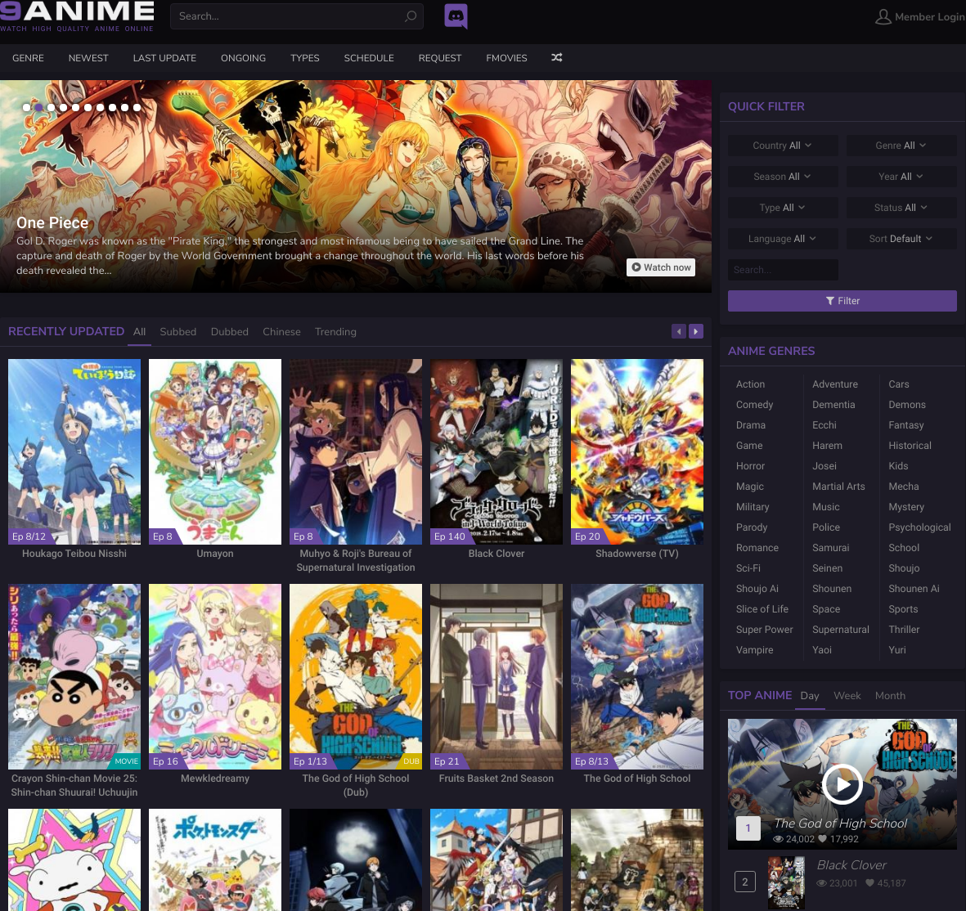The height and width of the screenshot is (911, 966).
Task: Open the Mecha genre link
Action: pos(904,486)
